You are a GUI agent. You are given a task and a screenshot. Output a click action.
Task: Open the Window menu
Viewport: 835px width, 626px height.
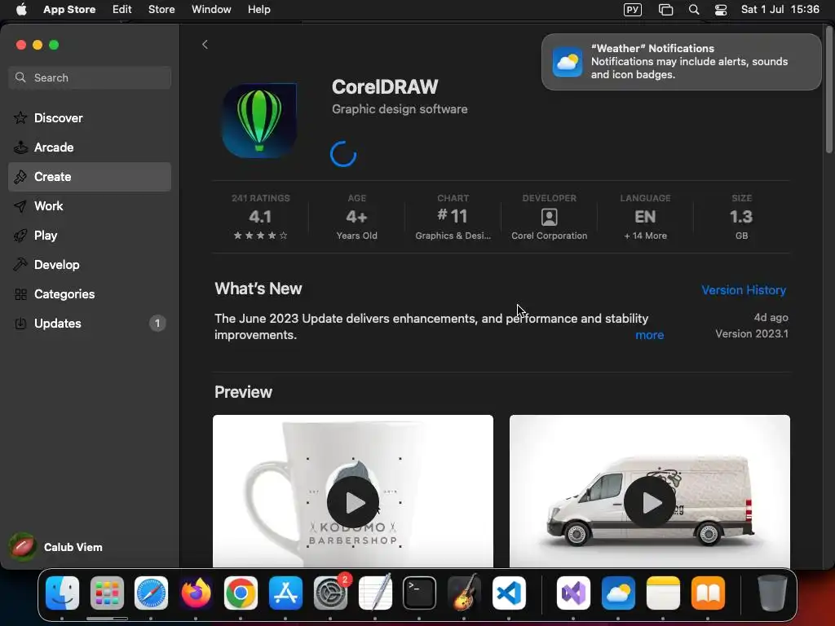tap(211, 10)
